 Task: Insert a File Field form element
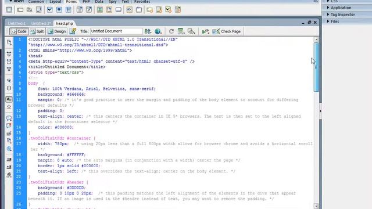point(109,10)
